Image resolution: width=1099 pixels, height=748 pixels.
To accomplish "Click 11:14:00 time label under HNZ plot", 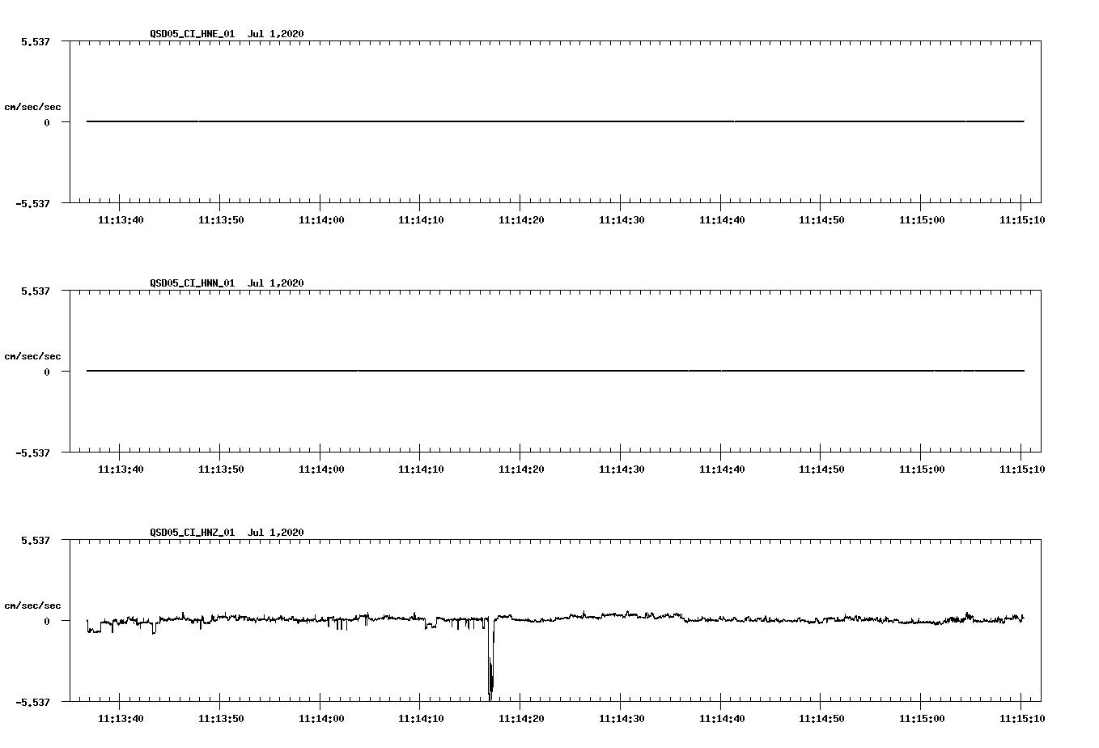I will coord(321,719).
